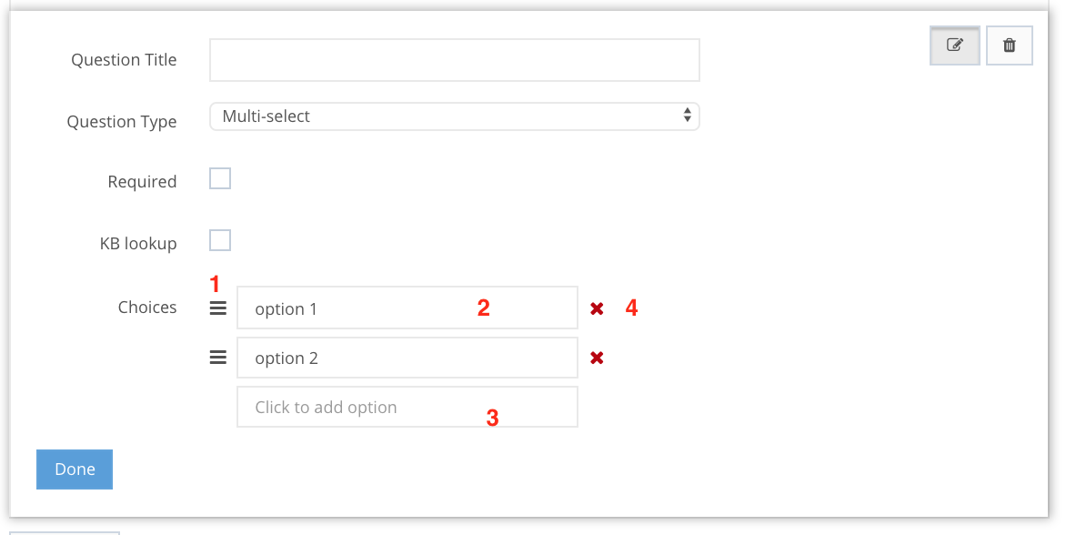The image size is (1066, 535).
Task: Click the Question Type dropdown arrows
Action: pos(688,116)
